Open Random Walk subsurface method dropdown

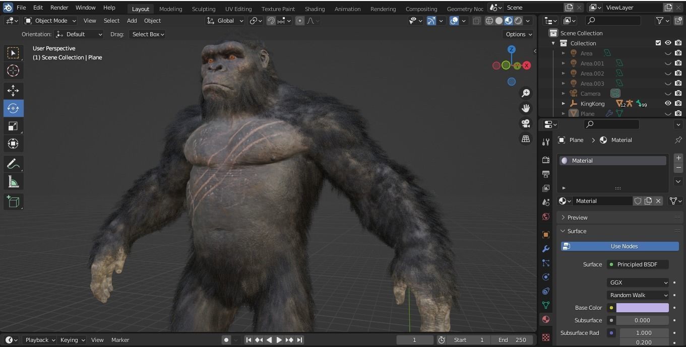pos(638,295)
